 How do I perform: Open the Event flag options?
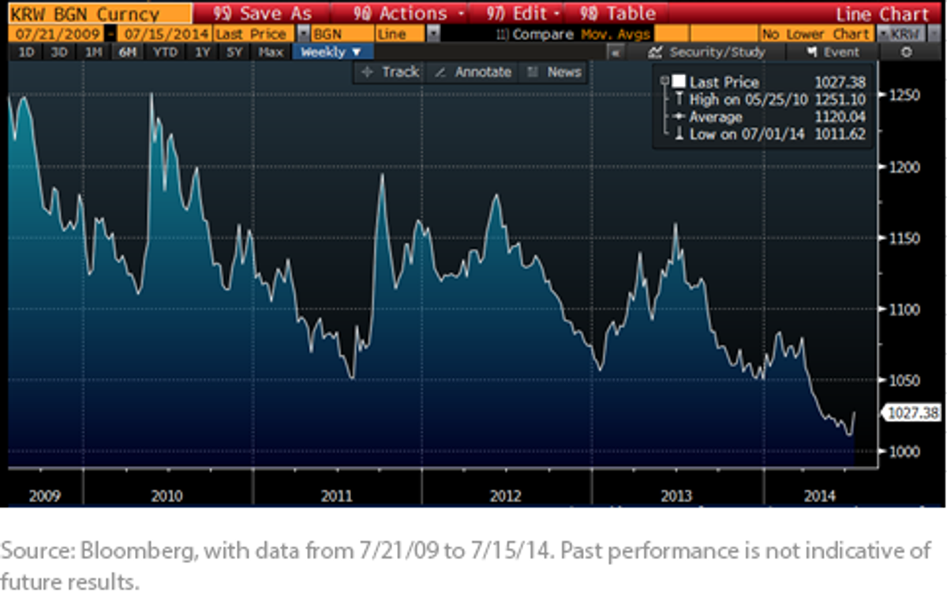click(833, 52)
